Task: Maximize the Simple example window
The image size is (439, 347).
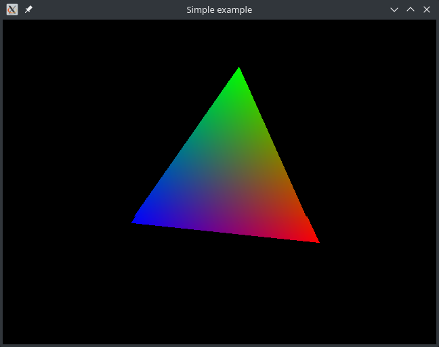Action: [411, 9]
